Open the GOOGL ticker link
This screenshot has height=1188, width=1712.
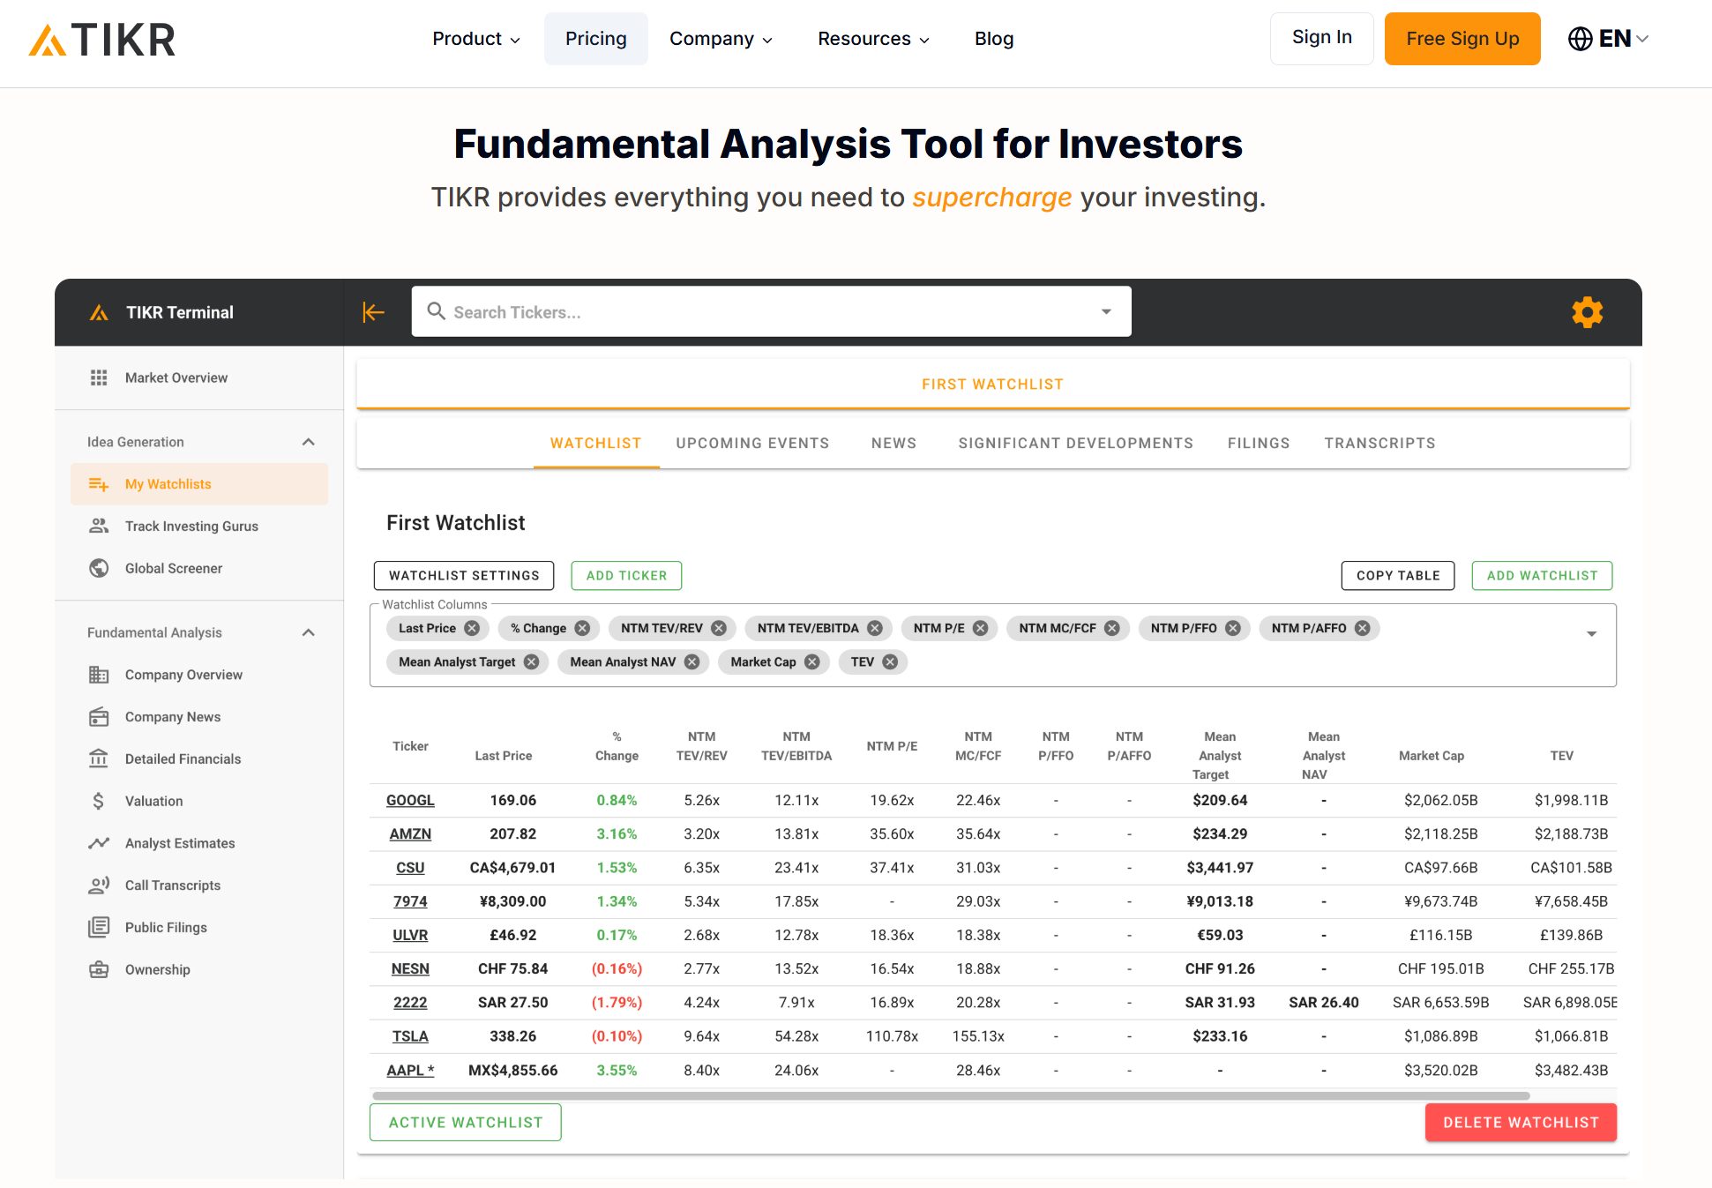410,800
